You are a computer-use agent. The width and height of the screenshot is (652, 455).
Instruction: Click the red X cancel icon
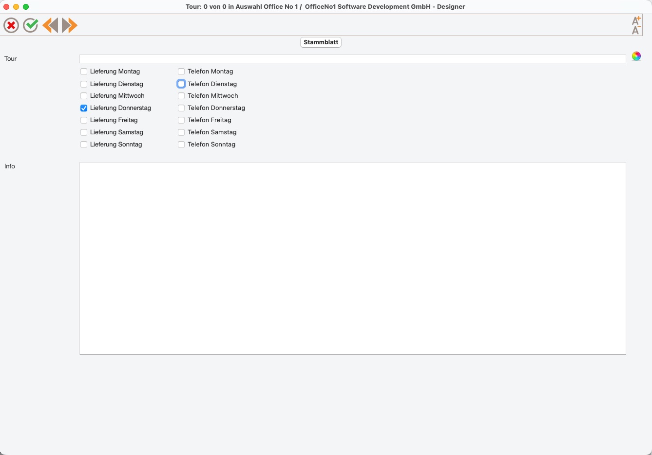tap(11, 25)
